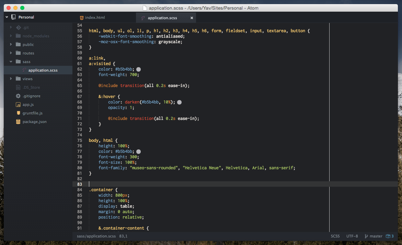Image resolution: width=402 pixels, height=245 pixels.
Task: Expand the .git folder arrow
Action: [11, 27]
